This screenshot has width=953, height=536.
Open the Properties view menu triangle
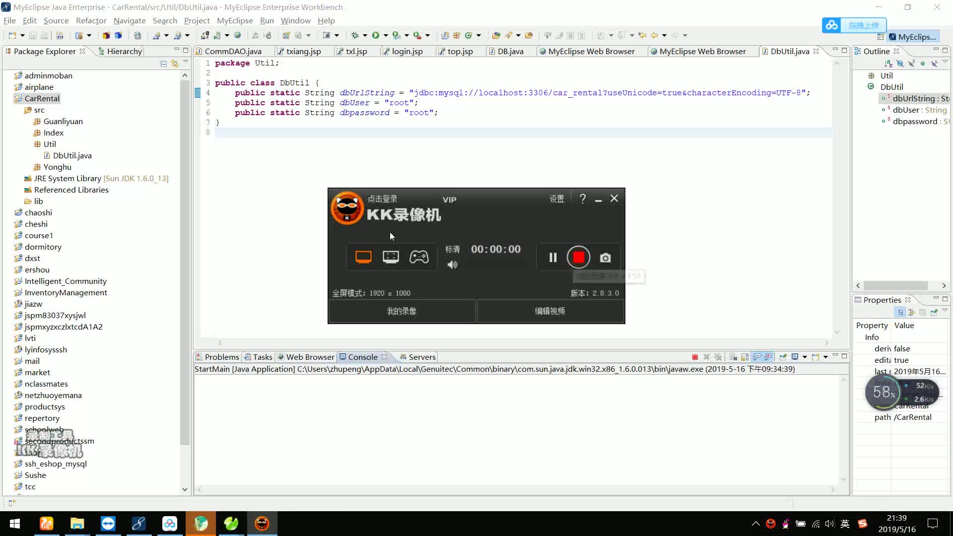click(x=945, y=310)
